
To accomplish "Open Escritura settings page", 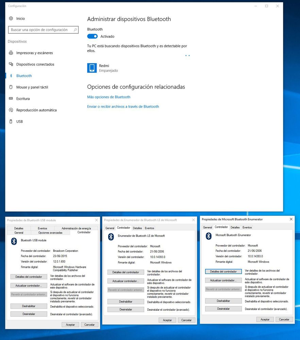I will pyautogui.click(x=23, y=99).
